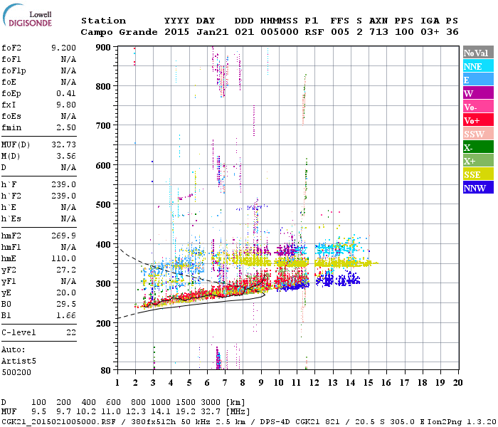Click the 500200 version number
This screenshot has height=427, width=498.
[16, 372]
